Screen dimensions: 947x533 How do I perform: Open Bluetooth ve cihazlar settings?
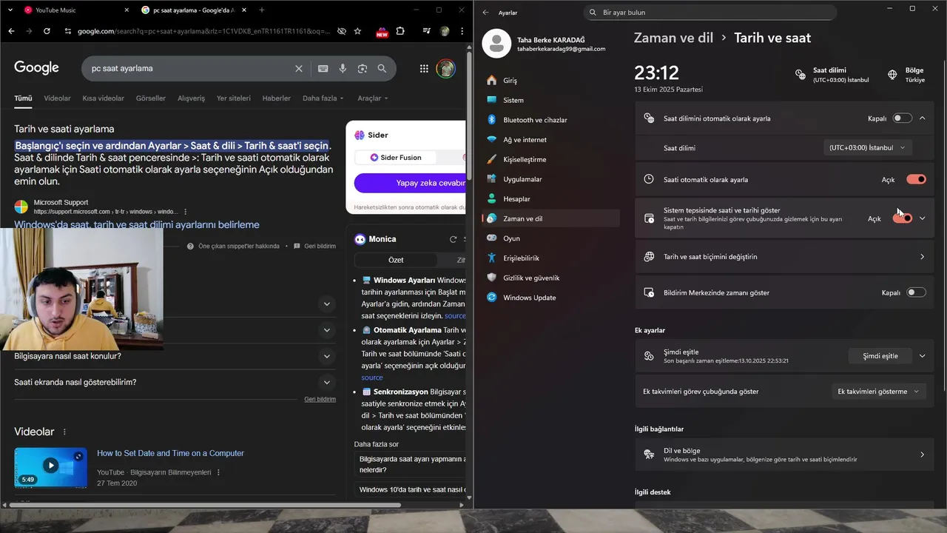[551, 120]
